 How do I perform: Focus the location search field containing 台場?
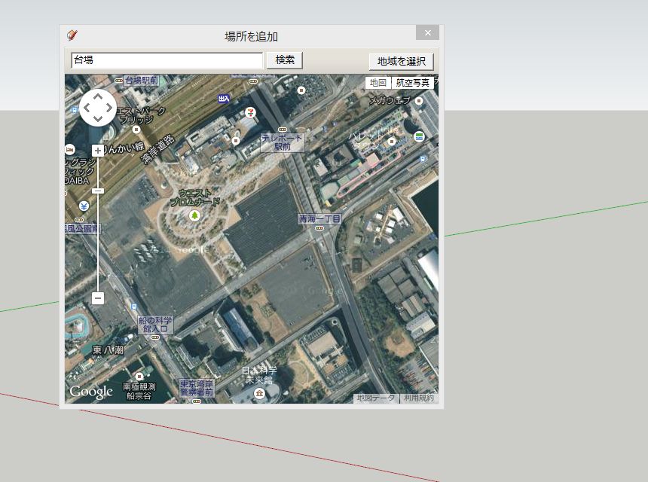(167, 60)
